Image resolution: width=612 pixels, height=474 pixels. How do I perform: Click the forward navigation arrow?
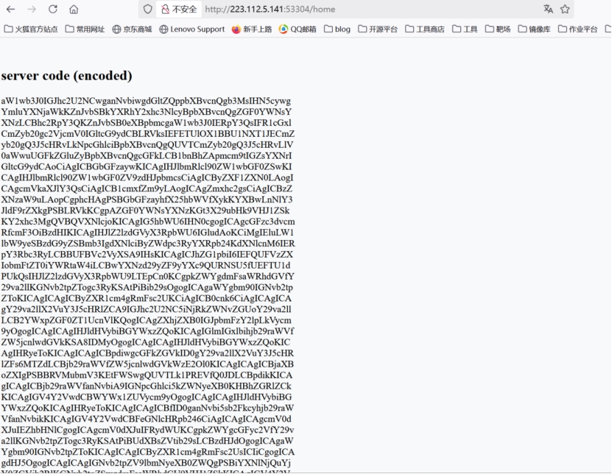(32, 9)
